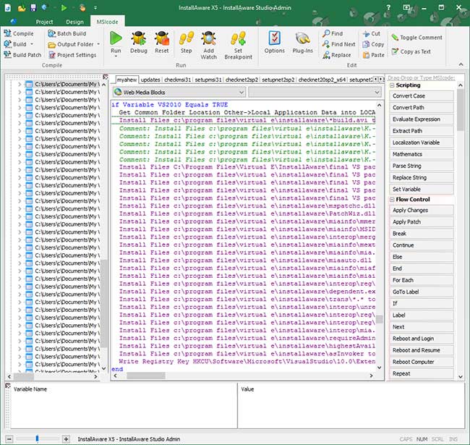Select the MSIcode ribbon tab

[107, 22]
